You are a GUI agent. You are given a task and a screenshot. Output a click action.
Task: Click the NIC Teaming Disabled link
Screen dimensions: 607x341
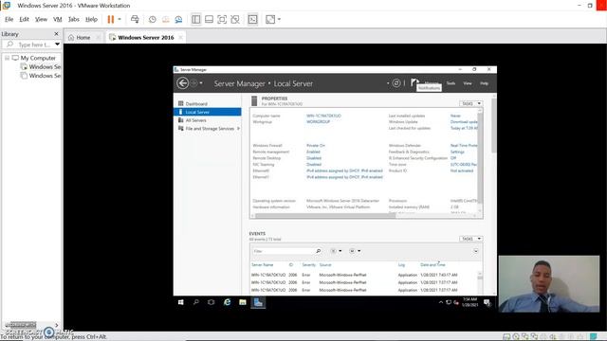coord(314,164)
